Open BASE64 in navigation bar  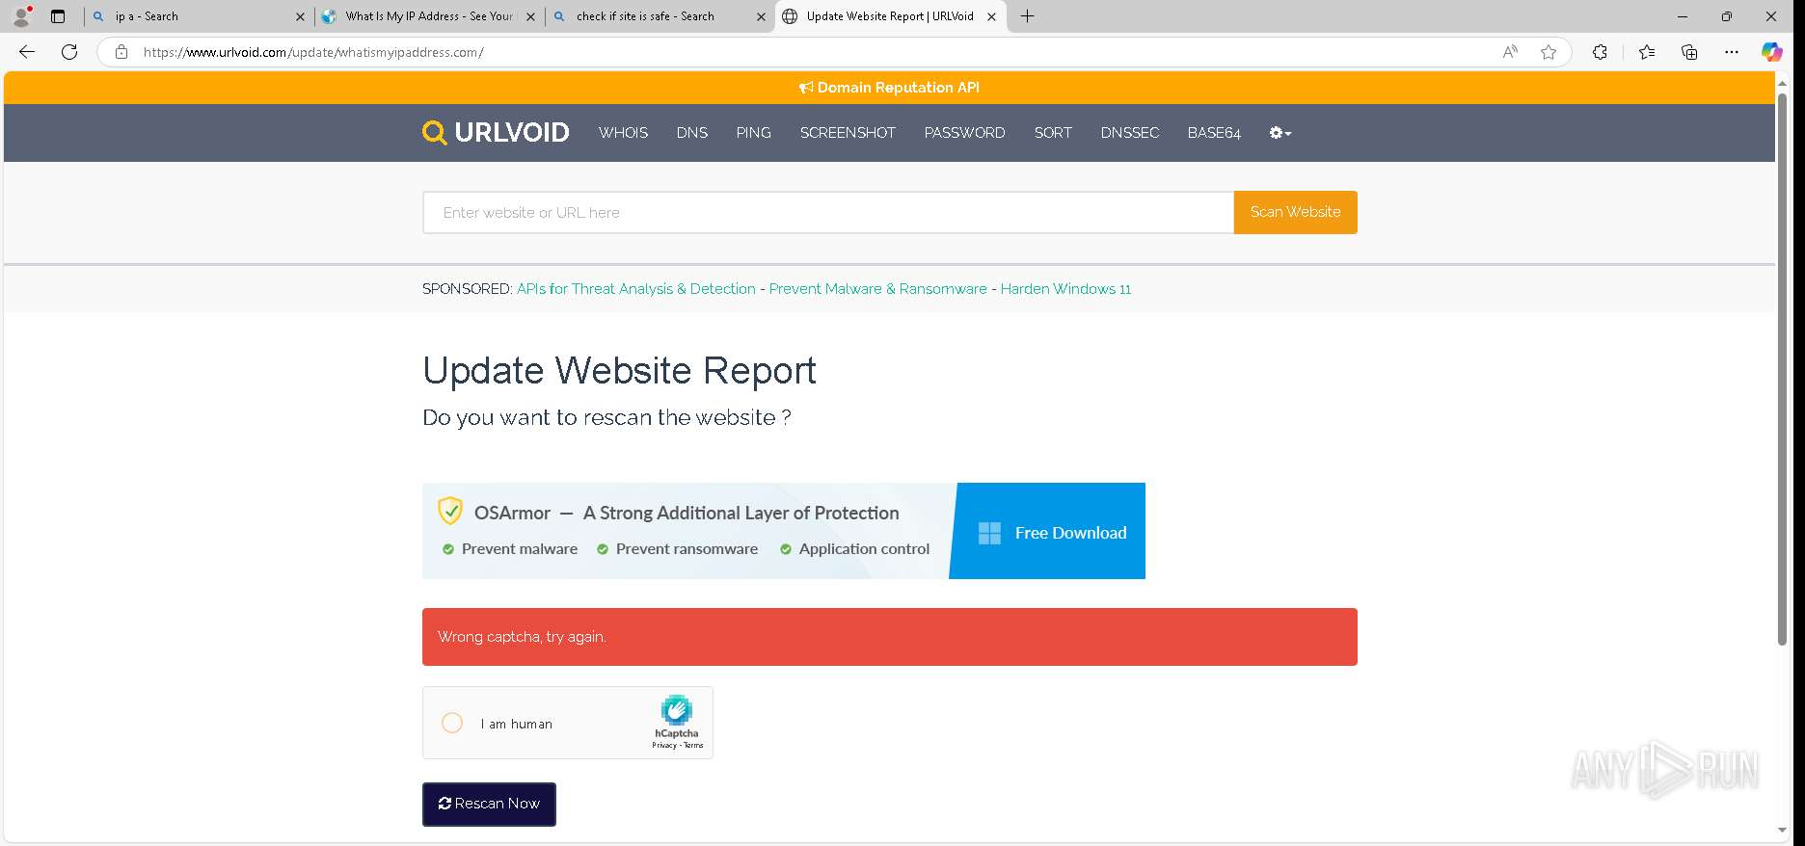1214,133
